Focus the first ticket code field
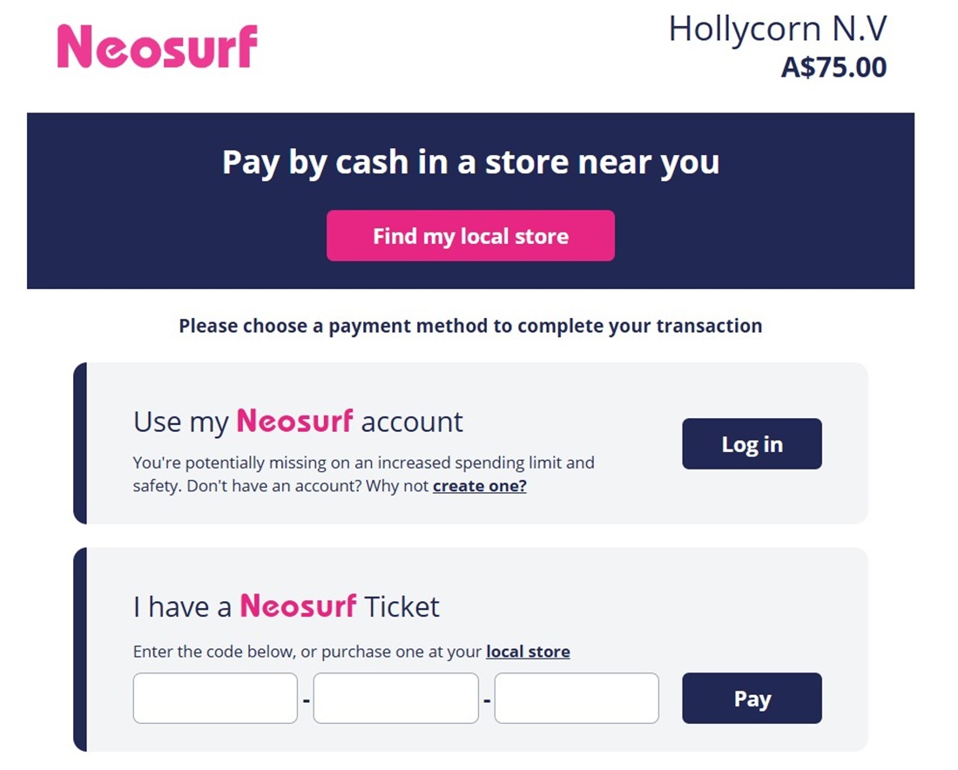 click(x=215, y=698)
